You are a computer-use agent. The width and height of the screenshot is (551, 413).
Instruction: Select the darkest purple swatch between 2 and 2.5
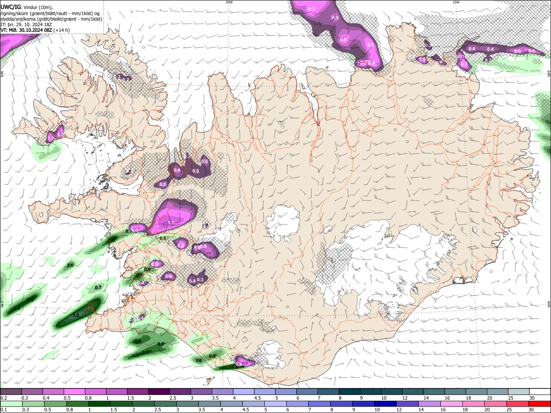tap(159, 392)
